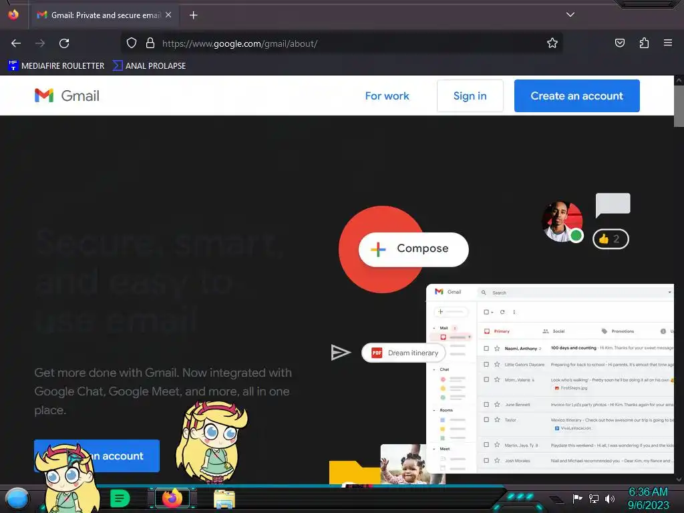Viewport: 684px width, 513px height.
Task: Tick the Naomi, Anthony email checkbox
Action: click(486, 348)
